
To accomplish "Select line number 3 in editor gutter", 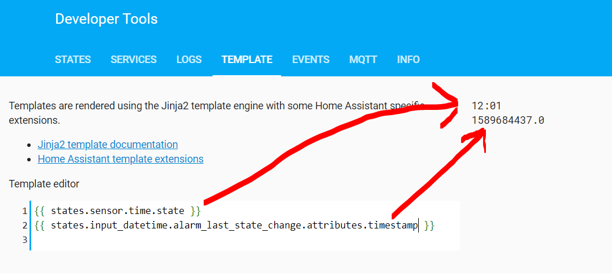I will [25, 240].
